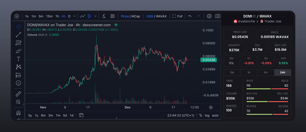The height and width of the screenshot is (132, 306).
Task: Set interval to 4h
Action: click(63, 16)
